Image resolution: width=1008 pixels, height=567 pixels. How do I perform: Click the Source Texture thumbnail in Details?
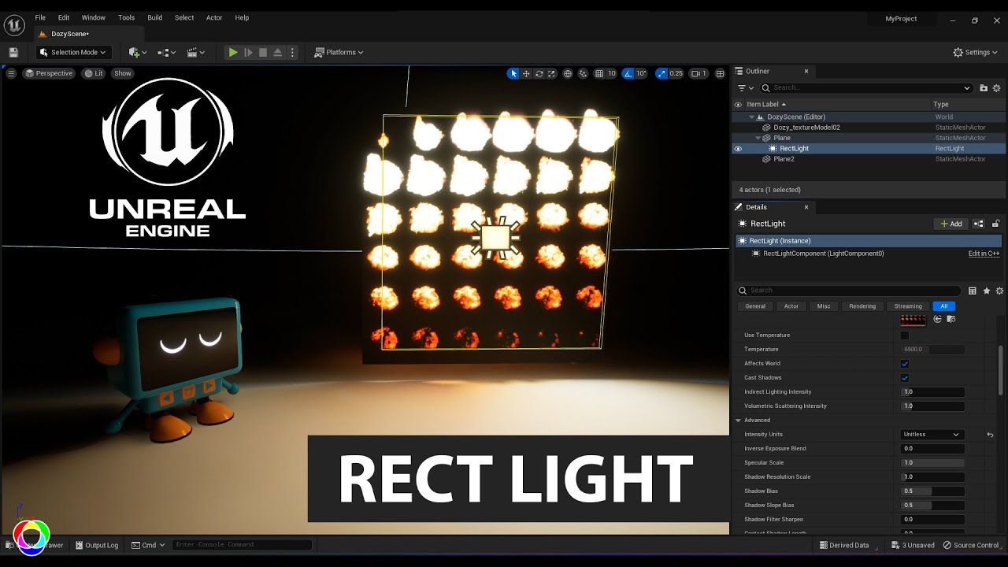tap(913, 319)
